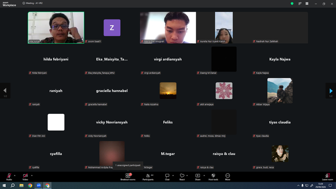Expand chat options arrow beside Chat
This screenshot has height=189, width=336.
pos(173,175)
